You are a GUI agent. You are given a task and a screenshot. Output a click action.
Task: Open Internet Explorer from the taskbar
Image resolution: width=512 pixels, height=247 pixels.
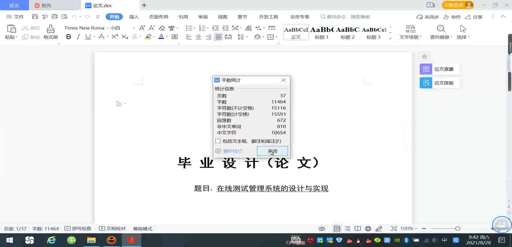point(51,240)
